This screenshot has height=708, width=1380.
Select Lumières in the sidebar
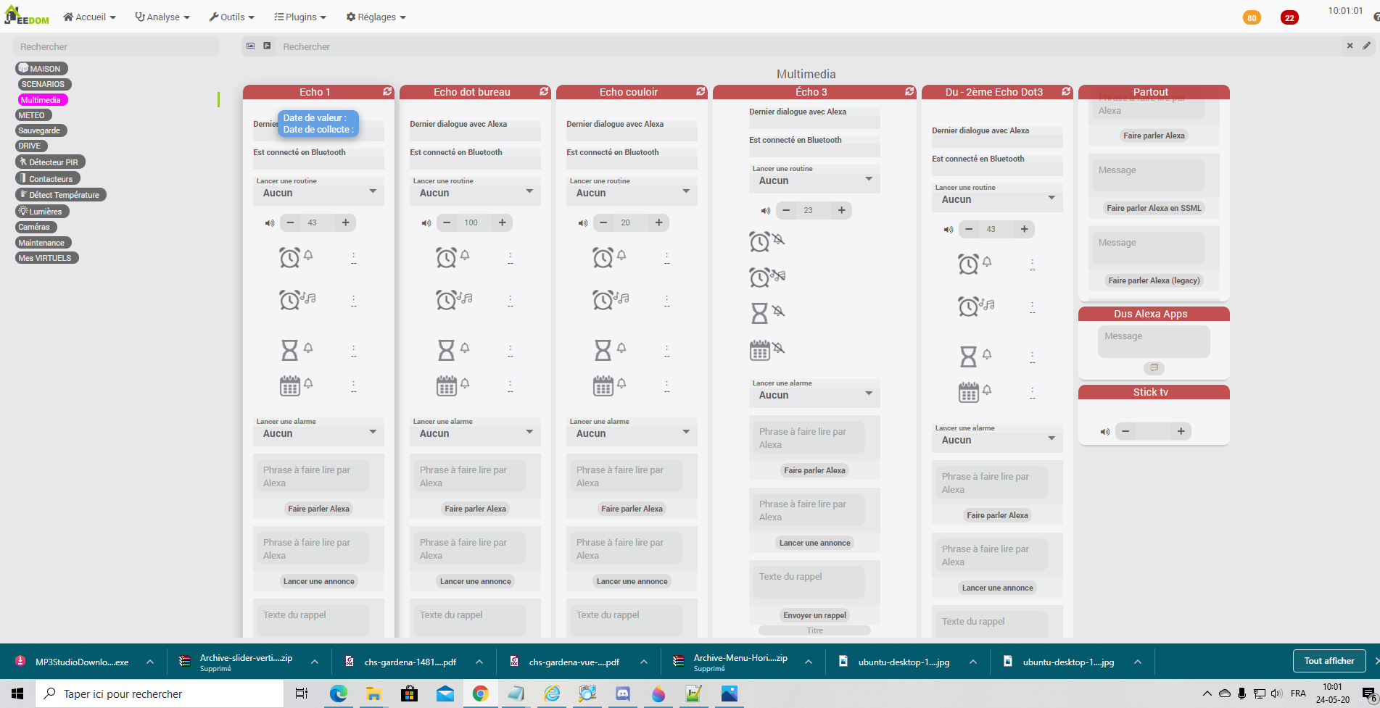click(x=43, y=211)
